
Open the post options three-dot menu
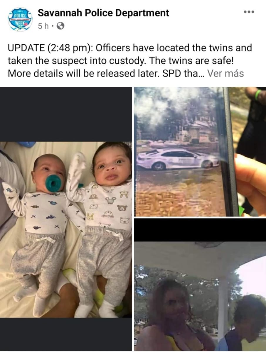(248, 12)
